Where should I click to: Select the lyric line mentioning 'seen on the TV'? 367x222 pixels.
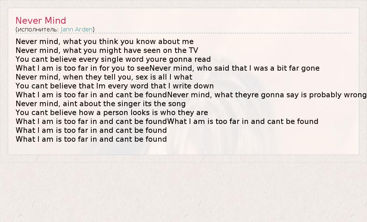(107, 50)
